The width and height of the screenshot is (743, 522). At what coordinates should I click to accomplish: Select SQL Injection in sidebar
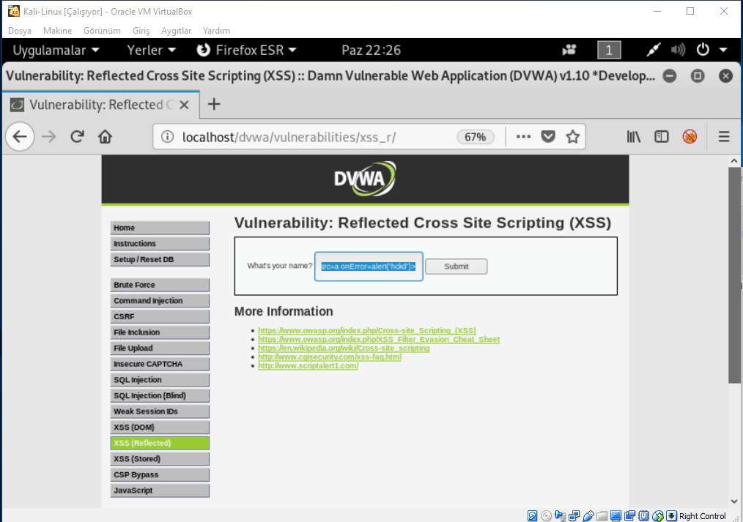(160, 380)
